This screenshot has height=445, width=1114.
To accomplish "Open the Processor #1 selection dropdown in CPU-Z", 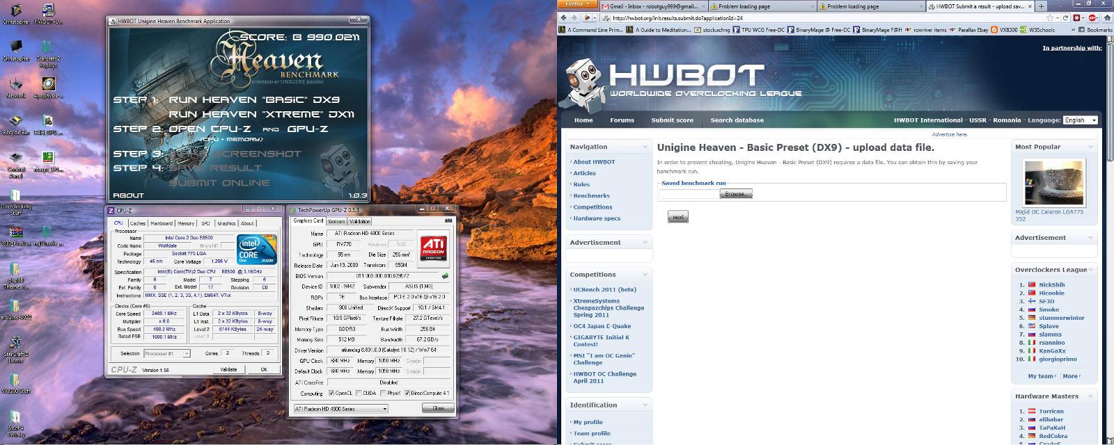I will [x=167, y=353].
